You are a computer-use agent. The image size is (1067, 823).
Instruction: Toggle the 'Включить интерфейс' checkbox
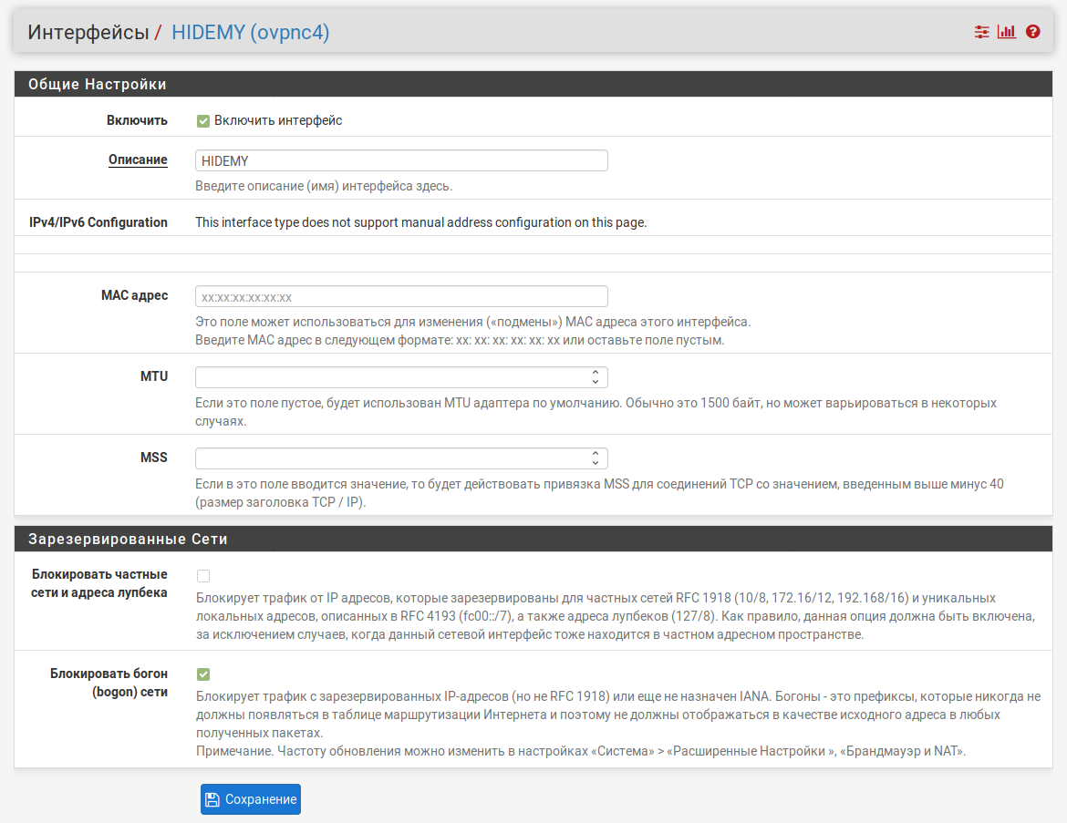click(x=203, y=120)
